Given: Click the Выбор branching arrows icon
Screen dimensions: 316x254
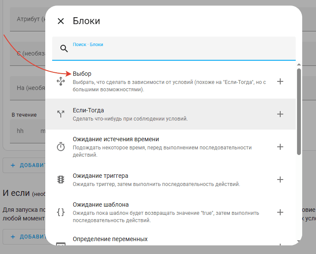Looking at the screenshot, I should [x=61, y=81].
